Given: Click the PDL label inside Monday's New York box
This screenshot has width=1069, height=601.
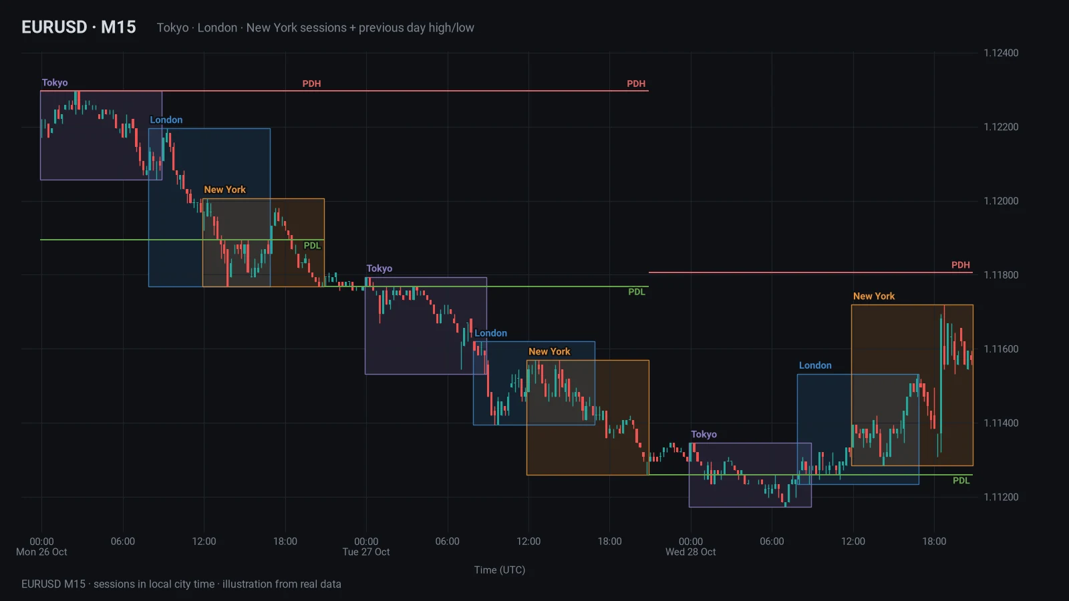Looking at the screenshot, I should pos(312,246).
